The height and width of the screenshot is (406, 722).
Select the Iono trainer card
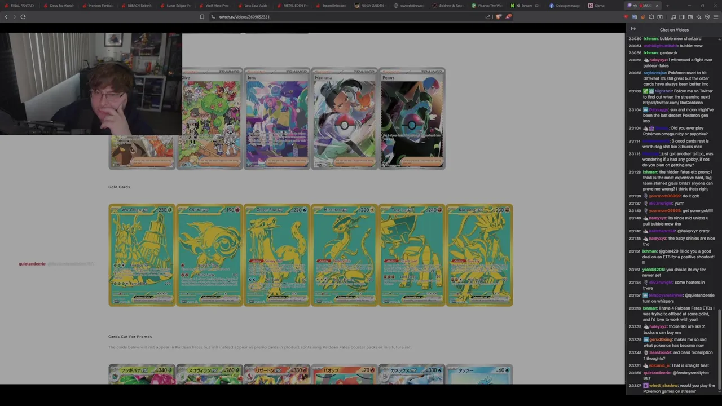(277, 118)
